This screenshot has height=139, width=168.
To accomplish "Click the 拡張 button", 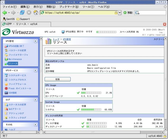I will point(57,79).
